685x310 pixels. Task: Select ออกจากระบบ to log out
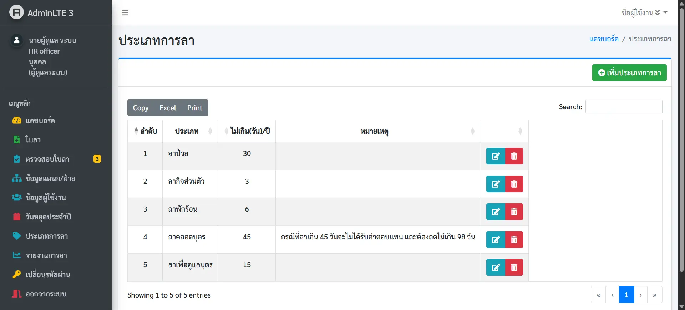(x=56, y=294)
